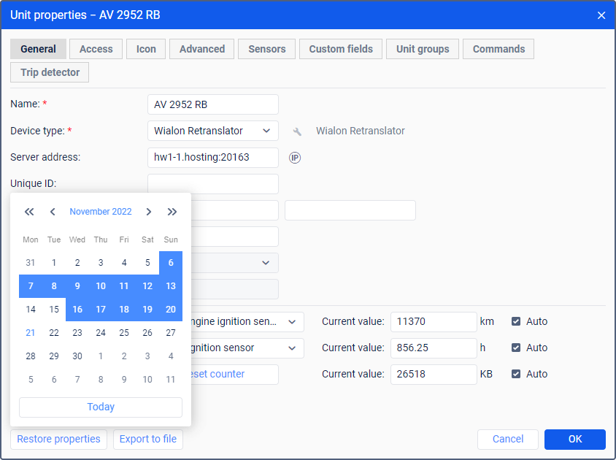Go to next month in calendar
616x460 pixels.
[x=149, y=212]
